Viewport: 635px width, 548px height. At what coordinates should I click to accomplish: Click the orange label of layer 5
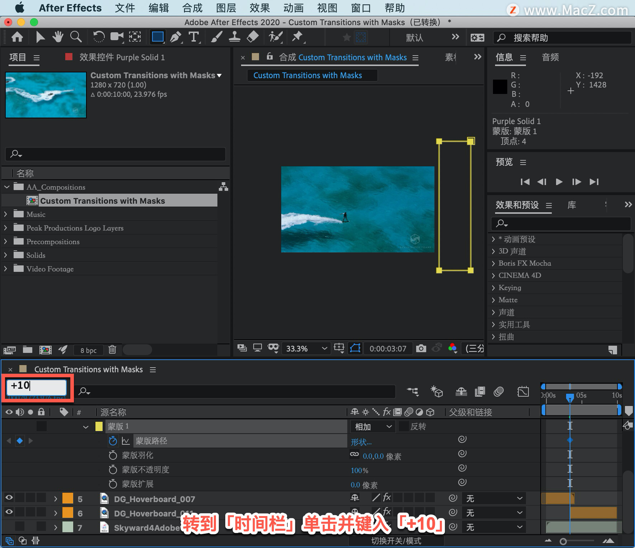coord(67,499)
